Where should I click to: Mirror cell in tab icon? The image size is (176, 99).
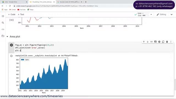pyautogui.click(x=163, y=42)
